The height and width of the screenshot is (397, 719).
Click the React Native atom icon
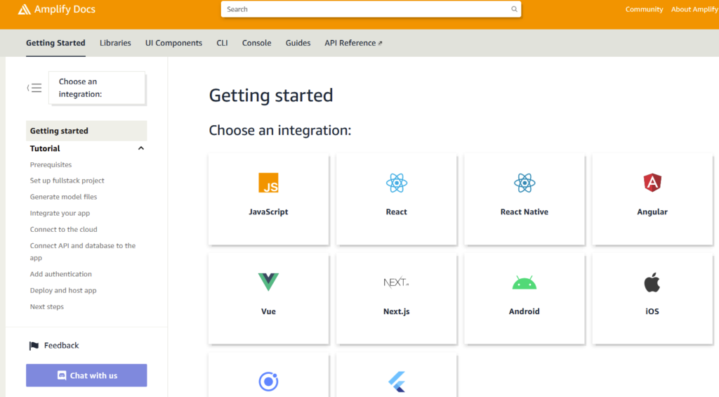pyautogui.click(x=525, y=183)
